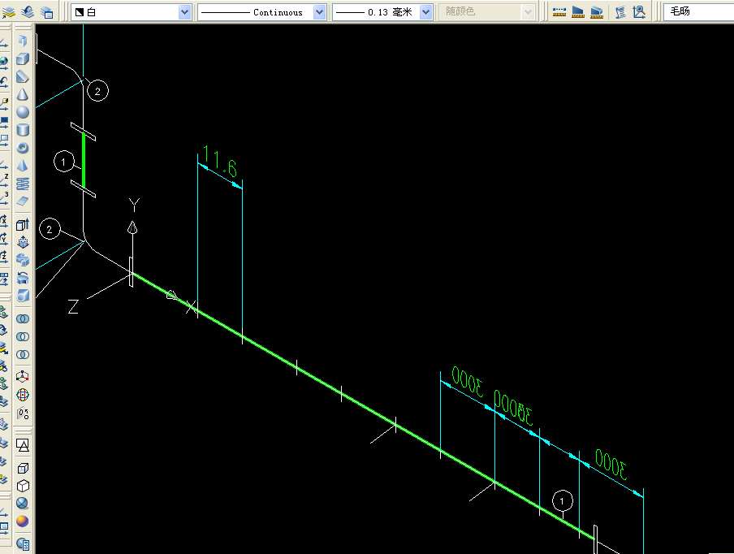Select the Rotate UCS about Y icon

click(x=4, y=238)
